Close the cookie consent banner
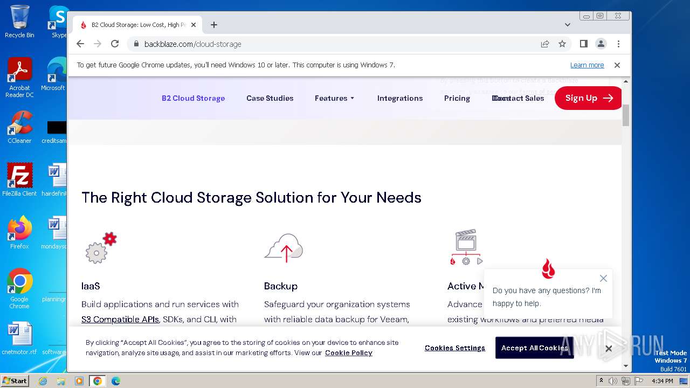 [x=609, y=349]
